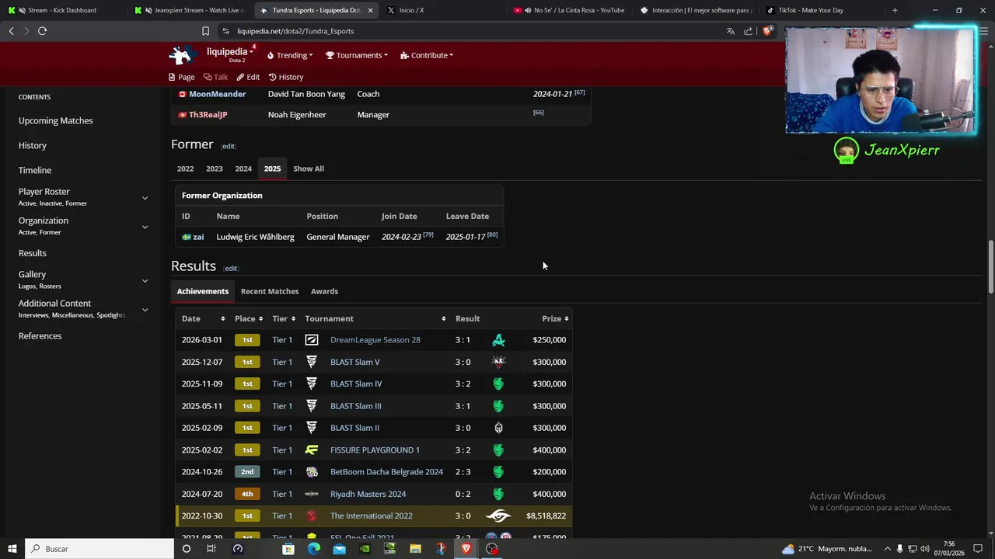Open File Explorer from taskbar

415,549
